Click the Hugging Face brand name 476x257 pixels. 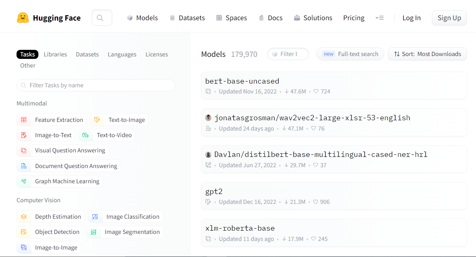click(x=57, y=18)
